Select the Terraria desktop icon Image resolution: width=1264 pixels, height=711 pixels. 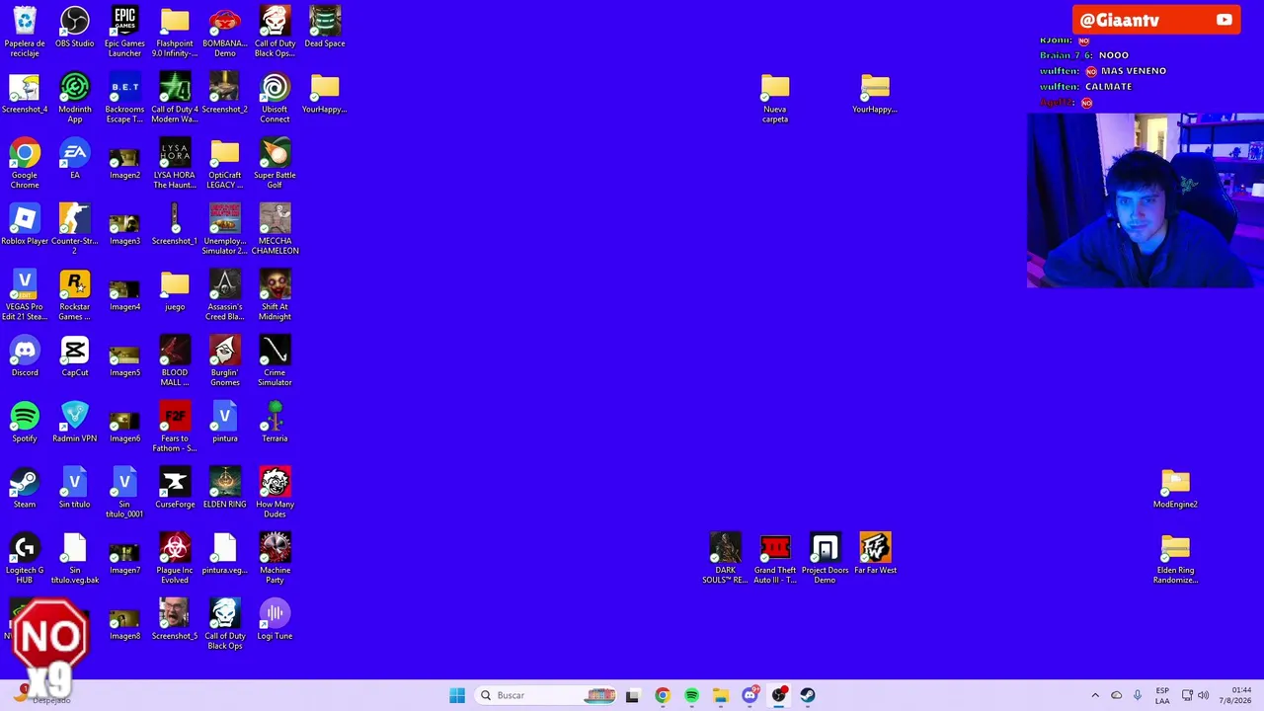pos(275,423)
